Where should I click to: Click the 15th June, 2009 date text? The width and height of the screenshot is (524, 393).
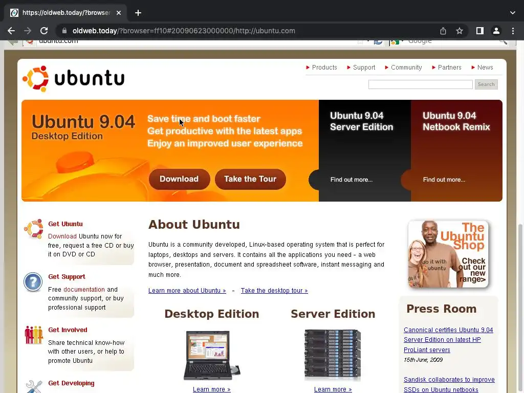tap(423, 360)
